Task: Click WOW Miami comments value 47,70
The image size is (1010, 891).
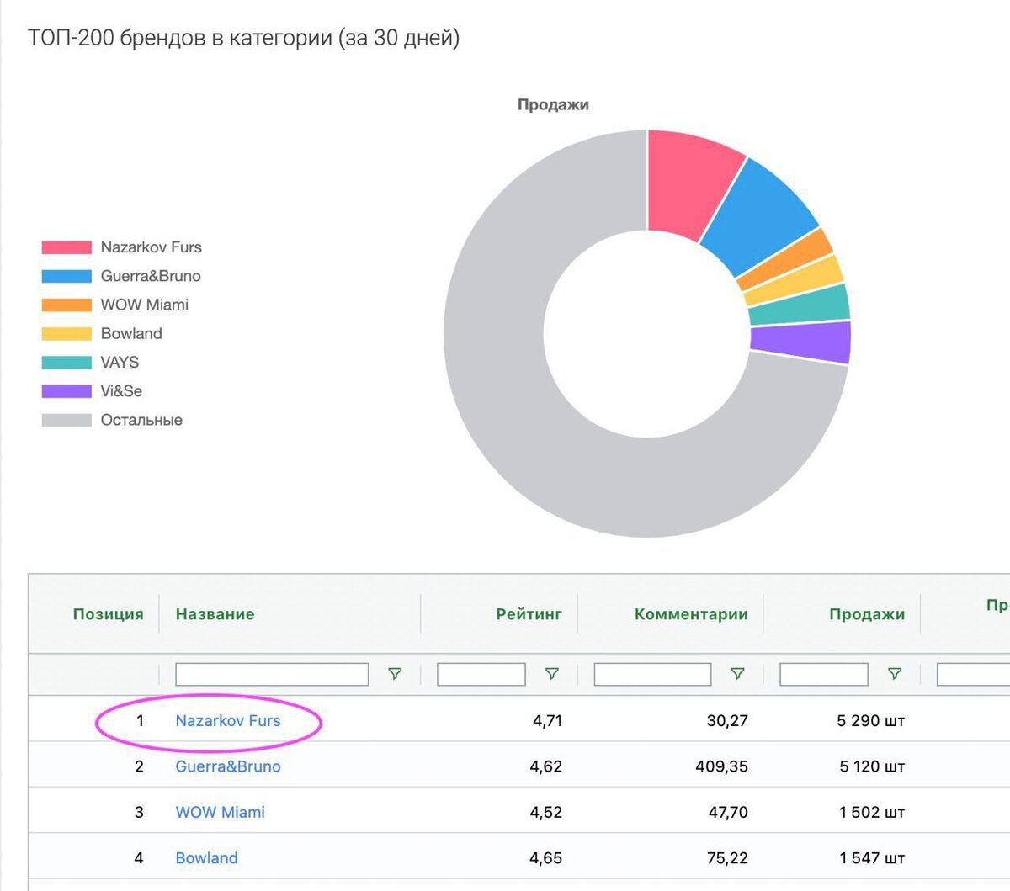Action: click(727, 812)
